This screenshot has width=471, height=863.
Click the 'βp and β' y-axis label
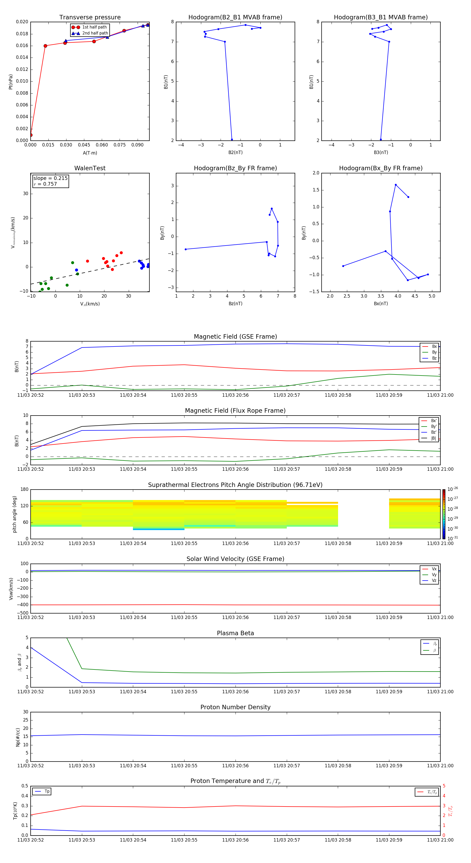click(19, 662)
